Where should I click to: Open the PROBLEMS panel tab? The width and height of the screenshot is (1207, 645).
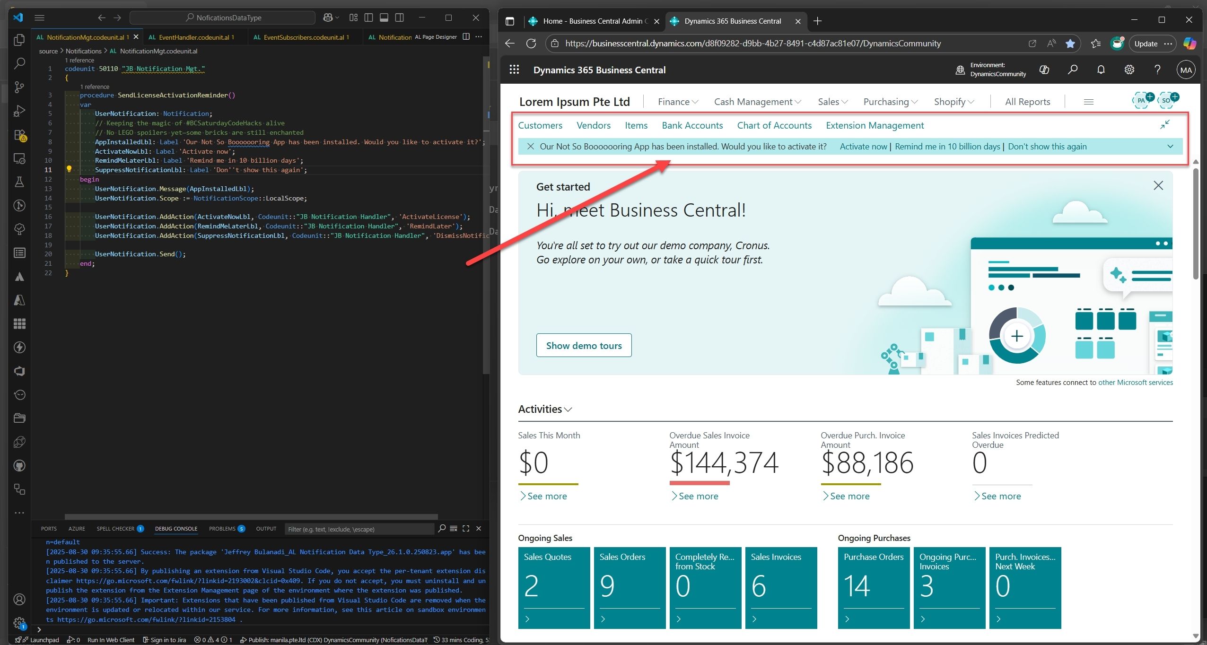click(222, 529)
